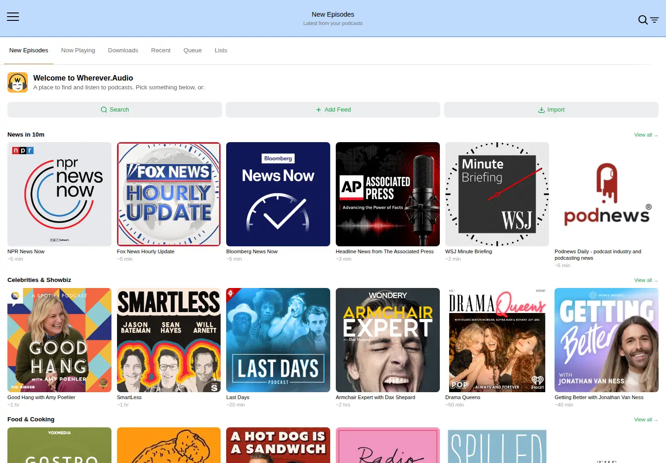
Task: Open the Lists tab
Action: click(221, 50)
